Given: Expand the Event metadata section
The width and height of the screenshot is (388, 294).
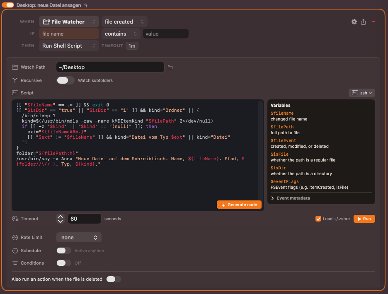Looking at the screenshot, I should (x=291, y=198).
